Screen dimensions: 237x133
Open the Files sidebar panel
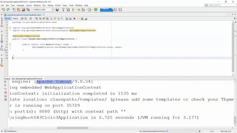tap(1, 48)
